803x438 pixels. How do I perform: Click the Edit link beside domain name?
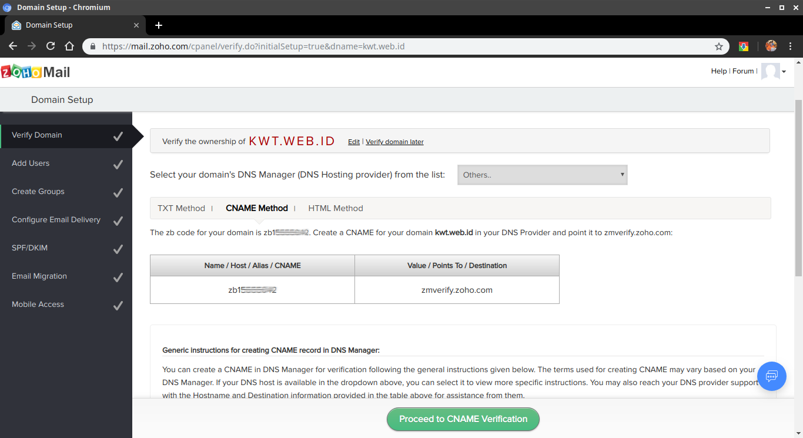pyautogui.click(x=353, y=142)
